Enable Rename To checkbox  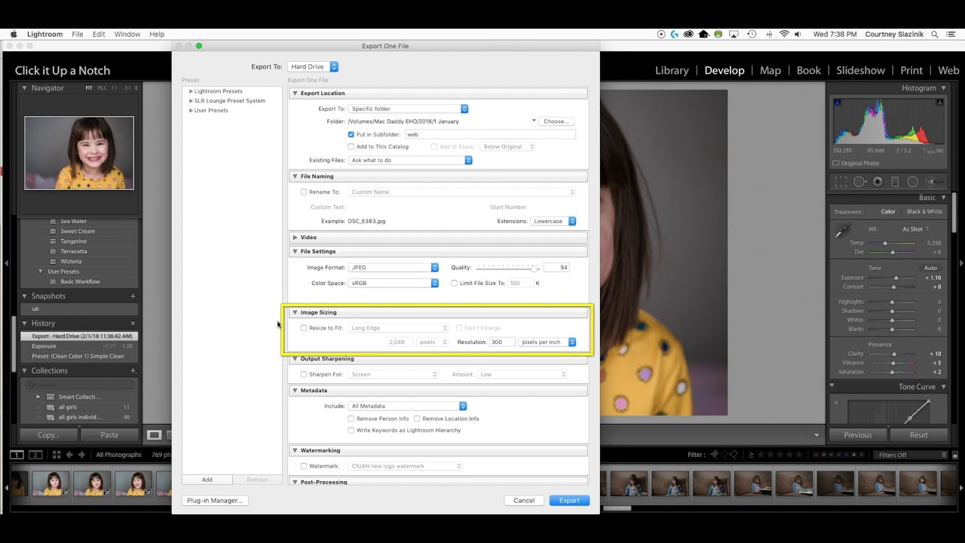point(304,192)
